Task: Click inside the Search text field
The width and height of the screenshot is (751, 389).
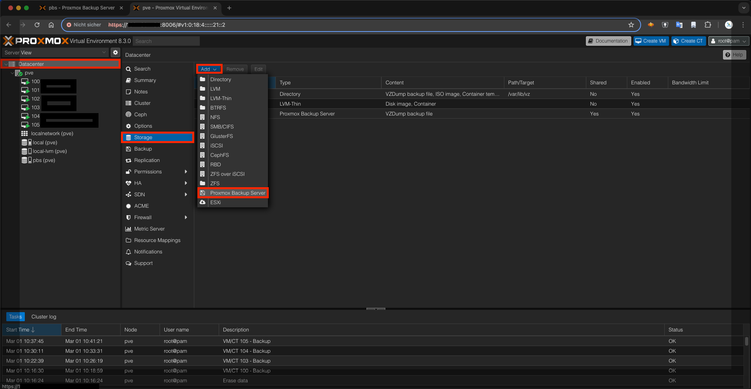Action: (165, 41)
